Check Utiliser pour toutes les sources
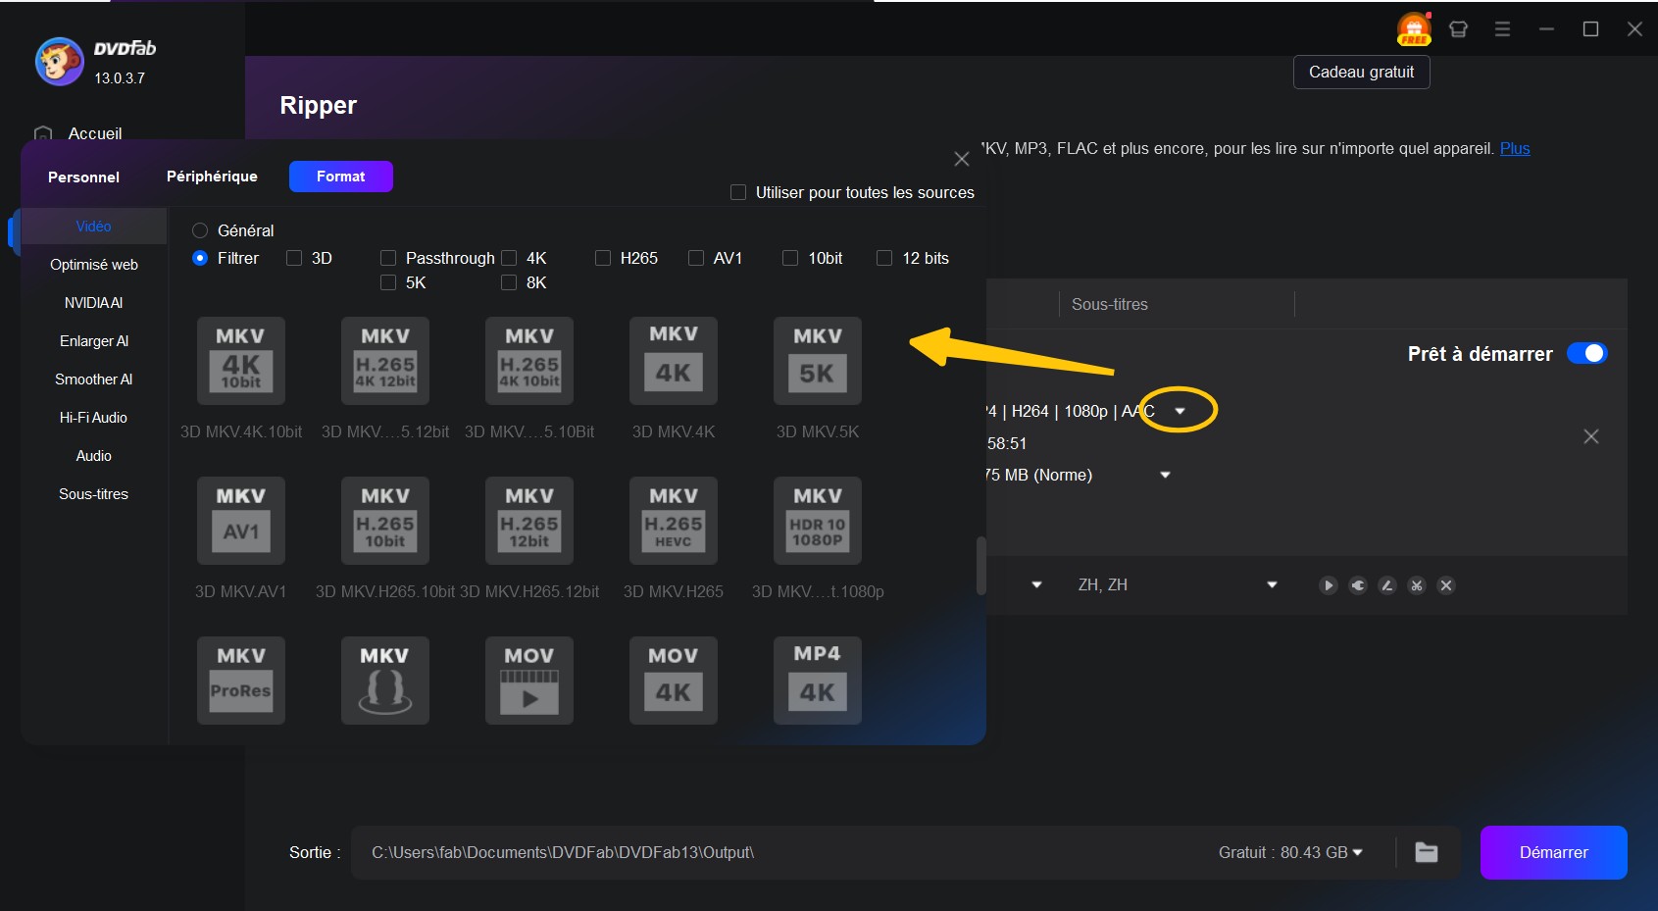 [x=738, y=192]
